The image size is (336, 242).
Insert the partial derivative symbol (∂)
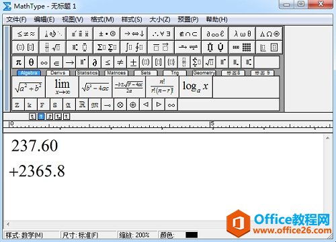point(95,62)
